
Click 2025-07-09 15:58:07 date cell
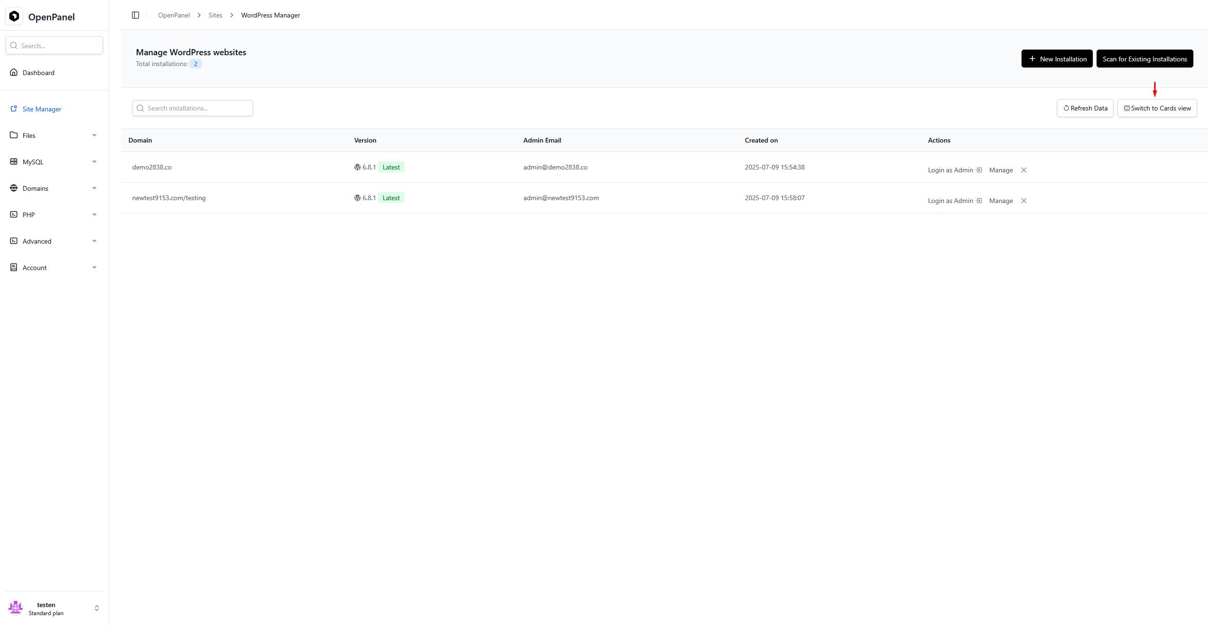[x=775, y=198]
